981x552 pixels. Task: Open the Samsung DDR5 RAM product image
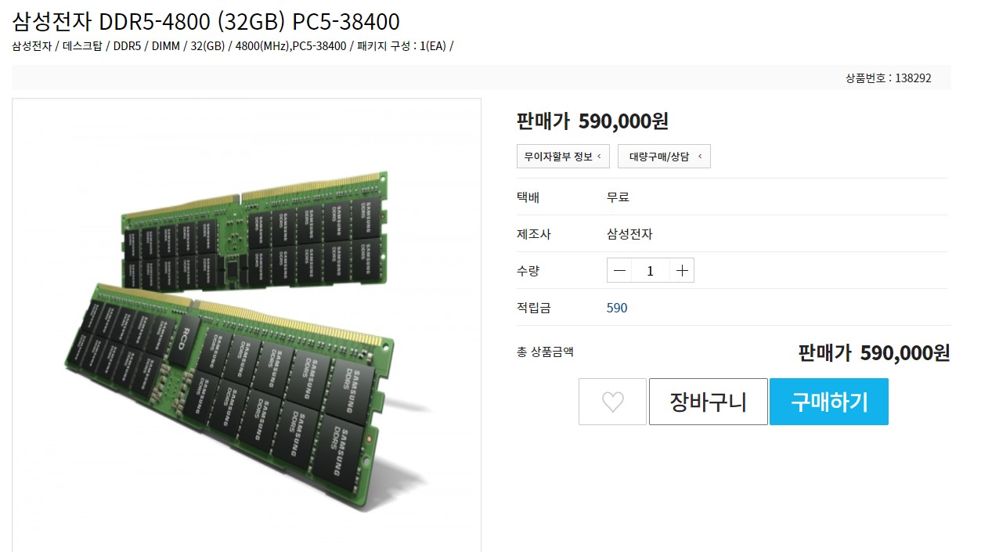(247, 325)
